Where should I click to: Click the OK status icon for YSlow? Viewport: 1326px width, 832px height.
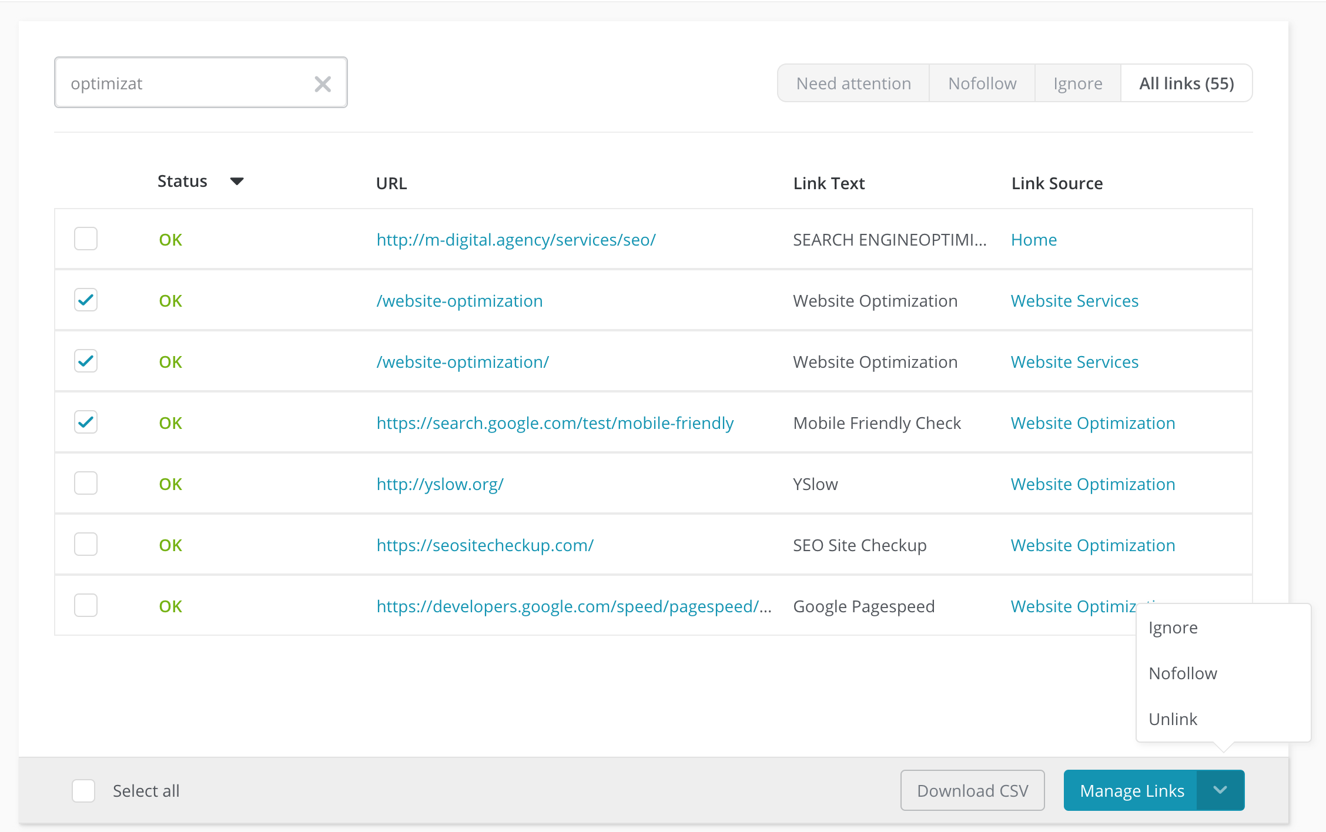pos(170,483)
